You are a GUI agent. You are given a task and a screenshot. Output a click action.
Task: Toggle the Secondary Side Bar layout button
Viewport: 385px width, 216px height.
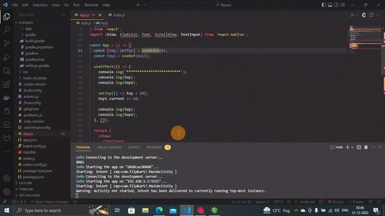pyautogui.click(x=336, y=5)
